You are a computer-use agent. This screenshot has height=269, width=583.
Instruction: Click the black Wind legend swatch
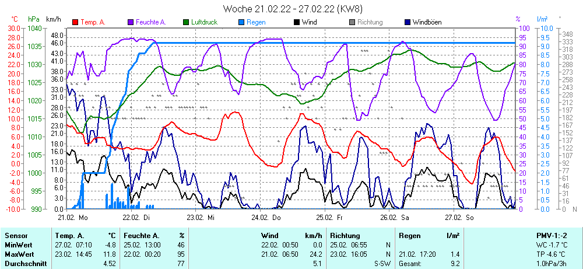click(x=297, y=22)
